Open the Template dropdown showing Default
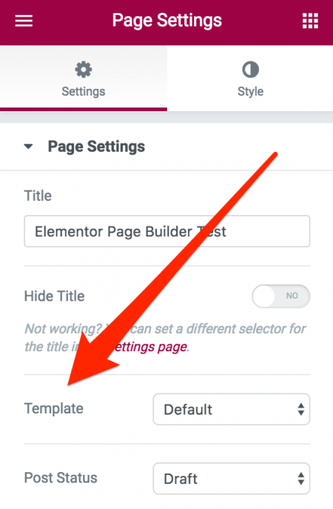The width and height of the screenshot is (333, 509). point(232,409)
